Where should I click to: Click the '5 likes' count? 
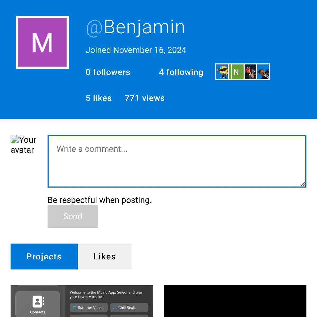[x=99, y=98]
